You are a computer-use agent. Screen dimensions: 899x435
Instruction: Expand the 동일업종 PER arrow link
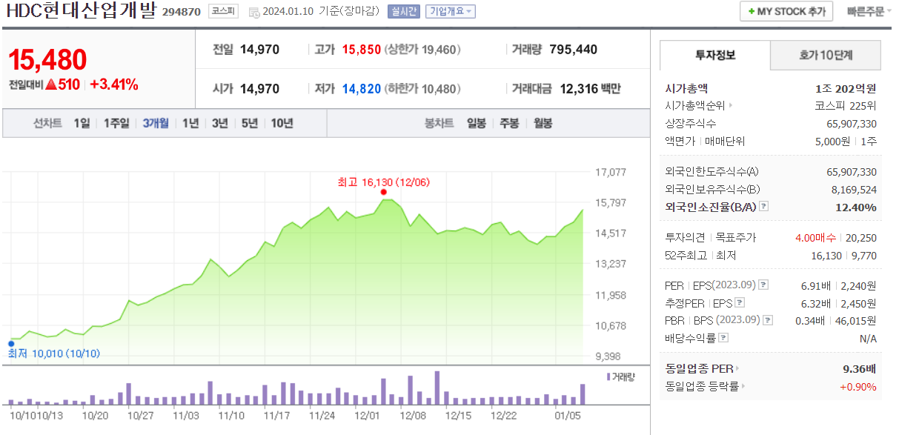737,368
